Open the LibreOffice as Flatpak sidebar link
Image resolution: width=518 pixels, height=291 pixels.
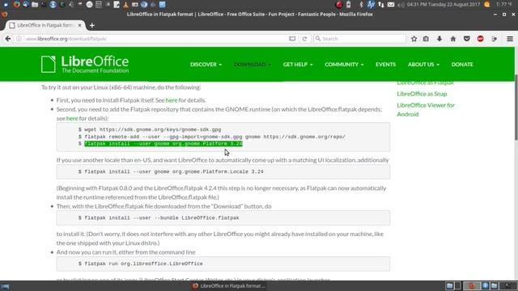pos(426,82)
